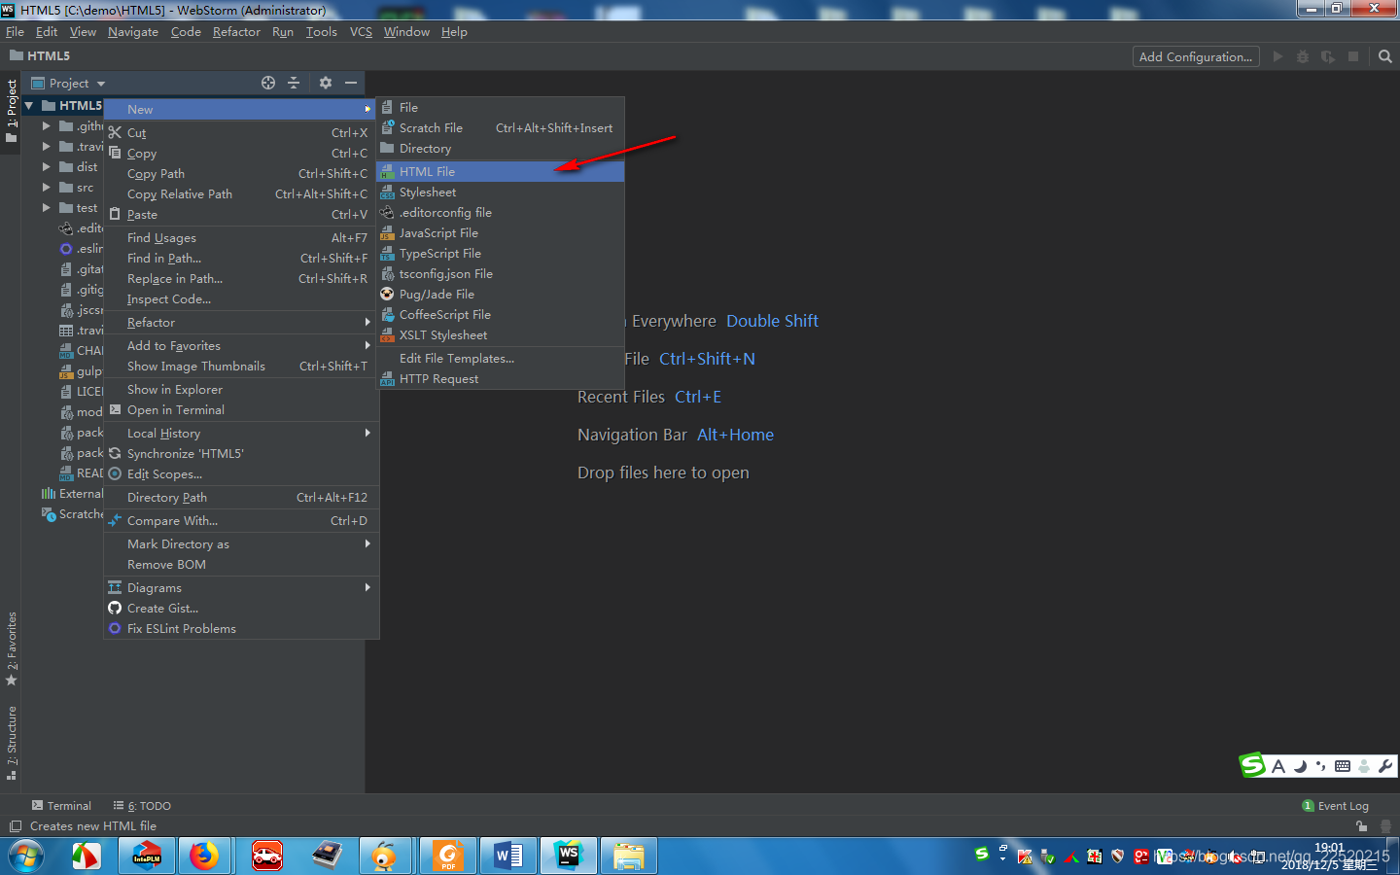Click the Synchronize refresh icon

(115, 453)
